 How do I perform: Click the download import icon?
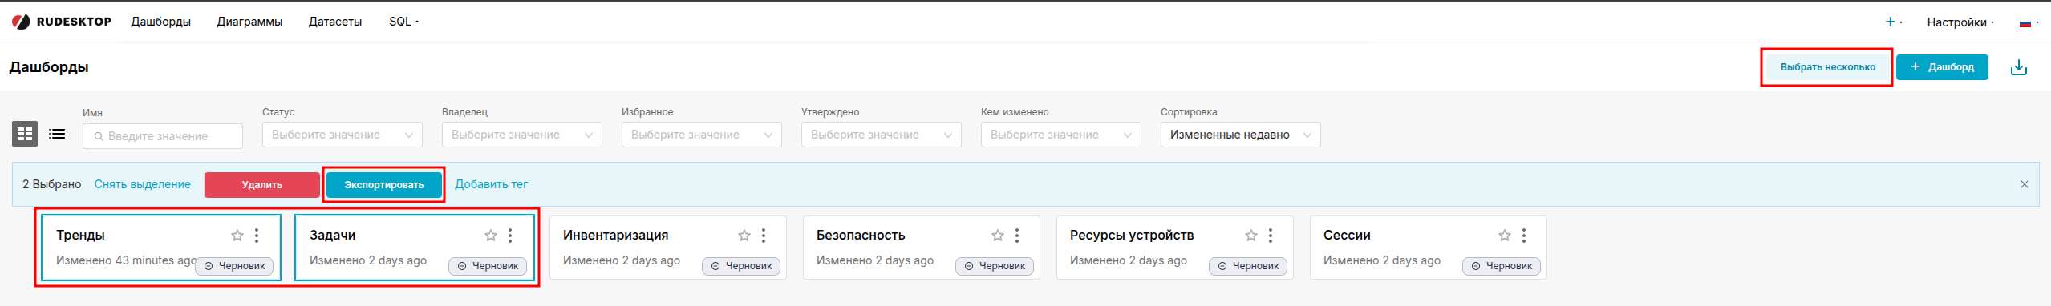coord(2018,67)
